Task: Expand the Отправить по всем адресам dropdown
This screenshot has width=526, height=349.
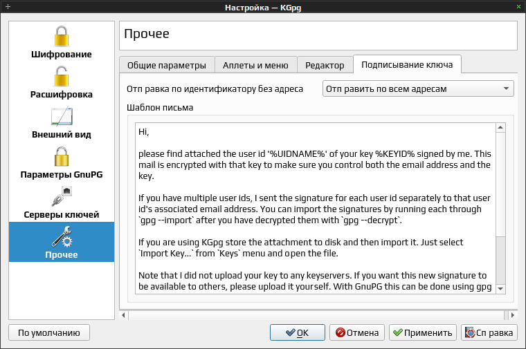Action: coord(418,88)
